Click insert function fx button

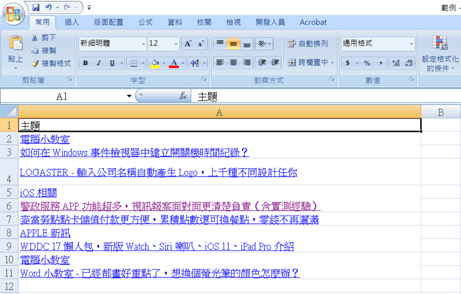[x=183, y=96]
